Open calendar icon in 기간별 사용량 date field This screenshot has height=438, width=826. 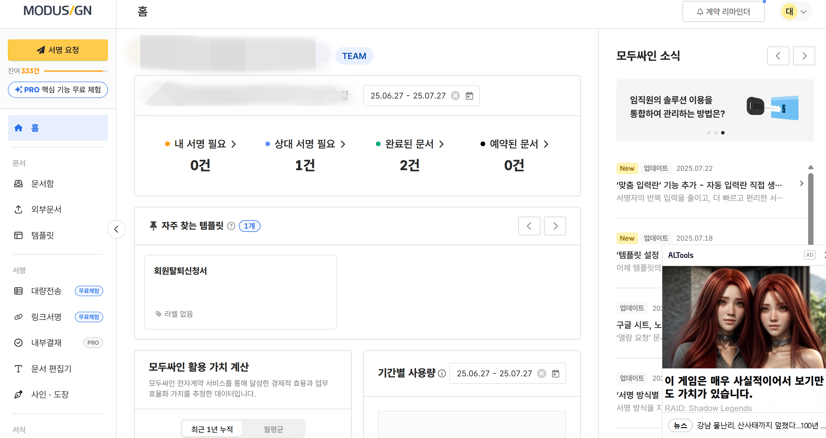[555, 373]
